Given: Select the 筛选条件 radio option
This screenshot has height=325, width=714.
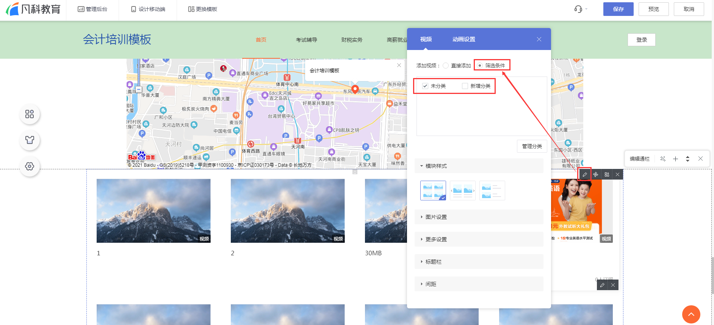Looking at the screenshot, I should click(480, 66).
